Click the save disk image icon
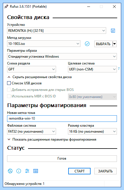This screenshot has width=124, height=190. (x=113, y=31)
